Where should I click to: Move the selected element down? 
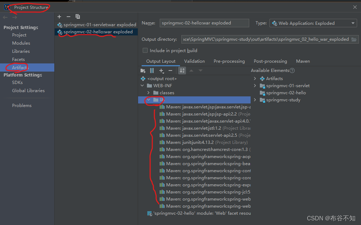click(201, 71)
